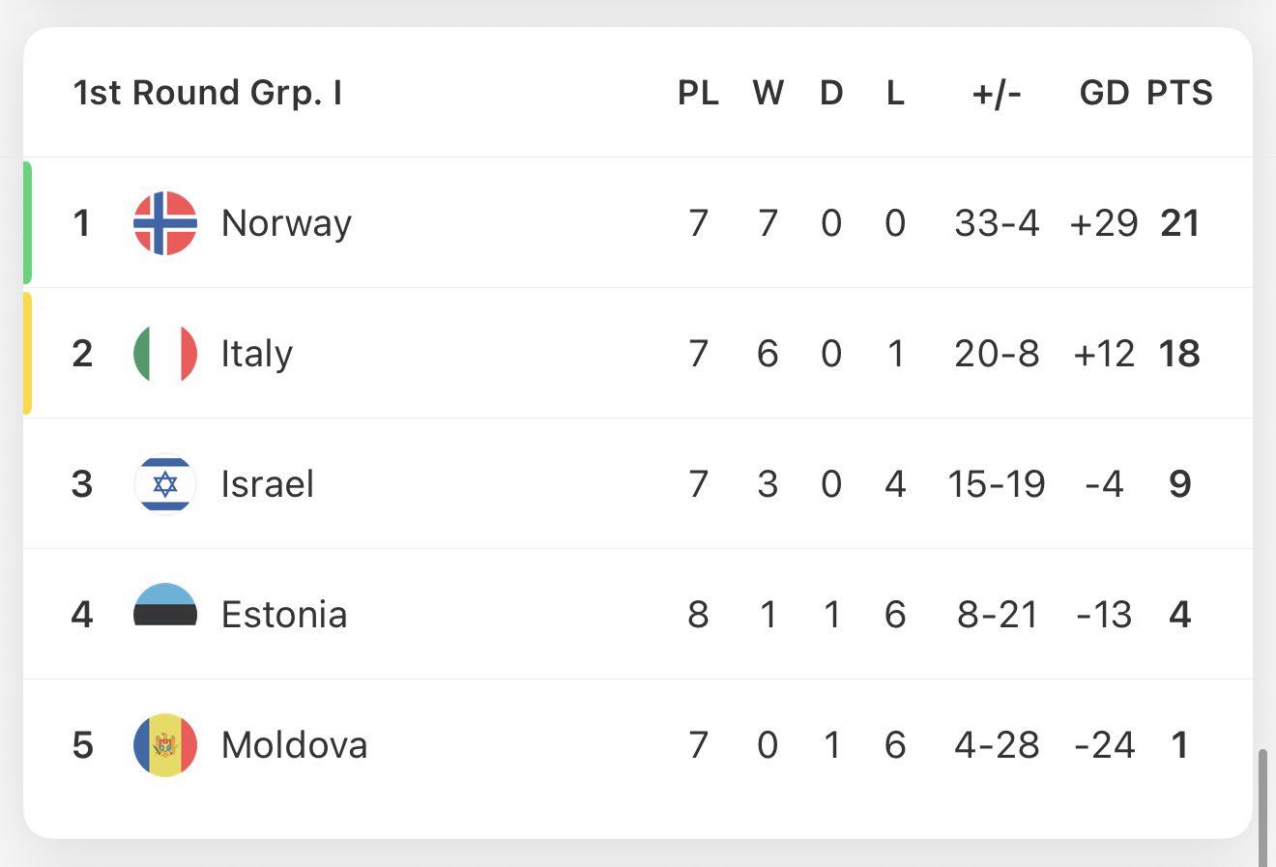Click the +/- column header
The image size is (1276, 867).
coord(997,93)
